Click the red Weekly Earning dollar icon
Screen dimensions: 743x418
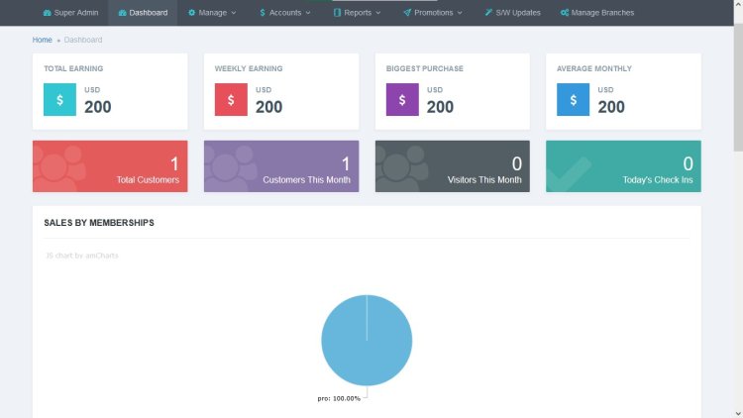point(231,99)
